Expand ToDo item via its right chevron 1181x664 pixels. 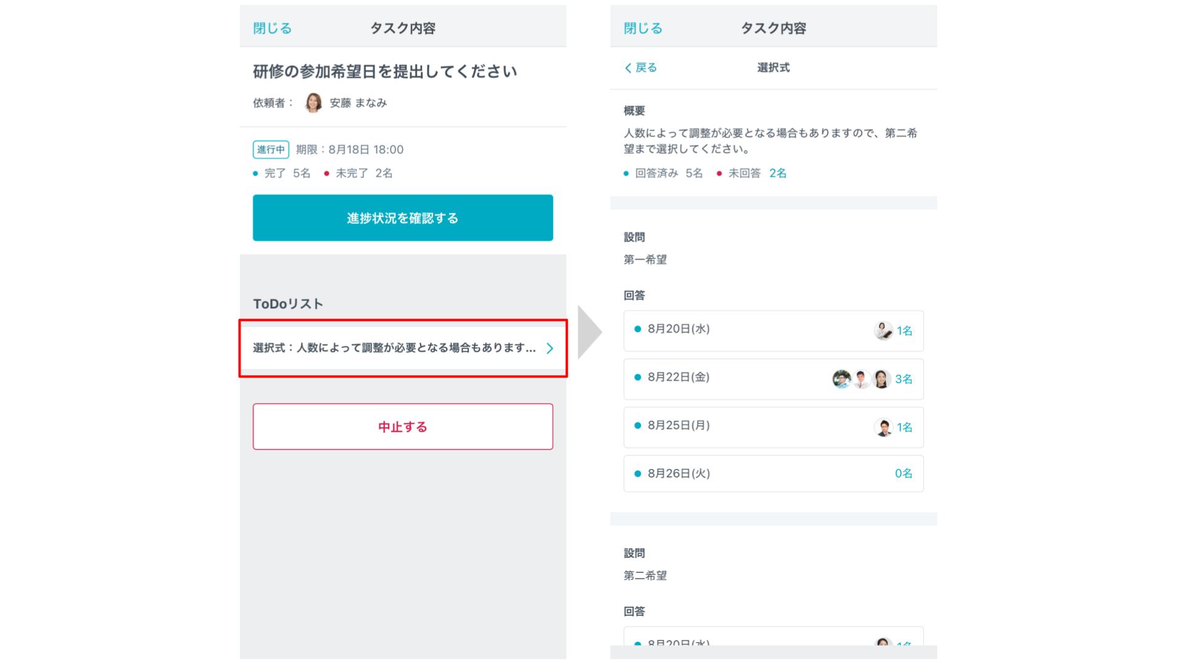[x=550, y=349]
